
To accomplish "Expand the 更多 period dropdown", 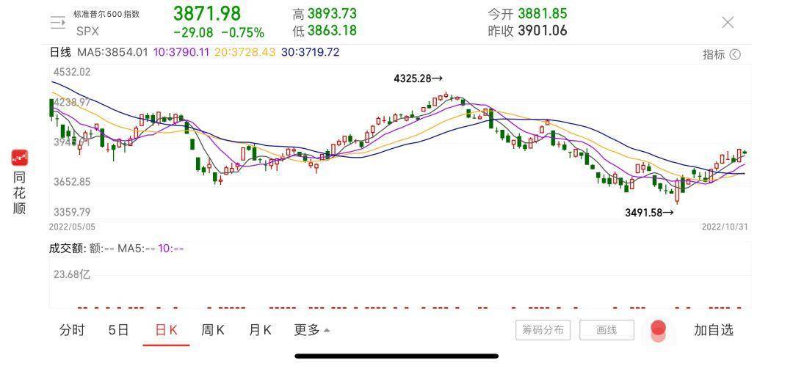I will [311, 330].
